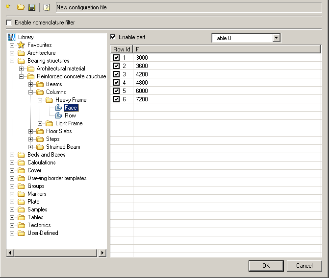Expand the Light Frame folder

point(40,123)
